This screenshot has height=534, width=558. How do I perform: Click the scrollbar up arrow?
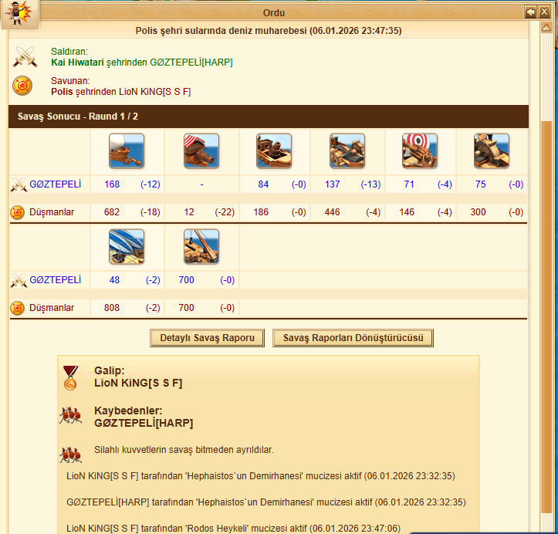pos(546,27)
